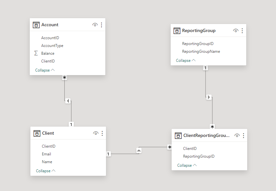Click the many cardinality marker under Account
The image size is (276, 191).
coord(64,78)
